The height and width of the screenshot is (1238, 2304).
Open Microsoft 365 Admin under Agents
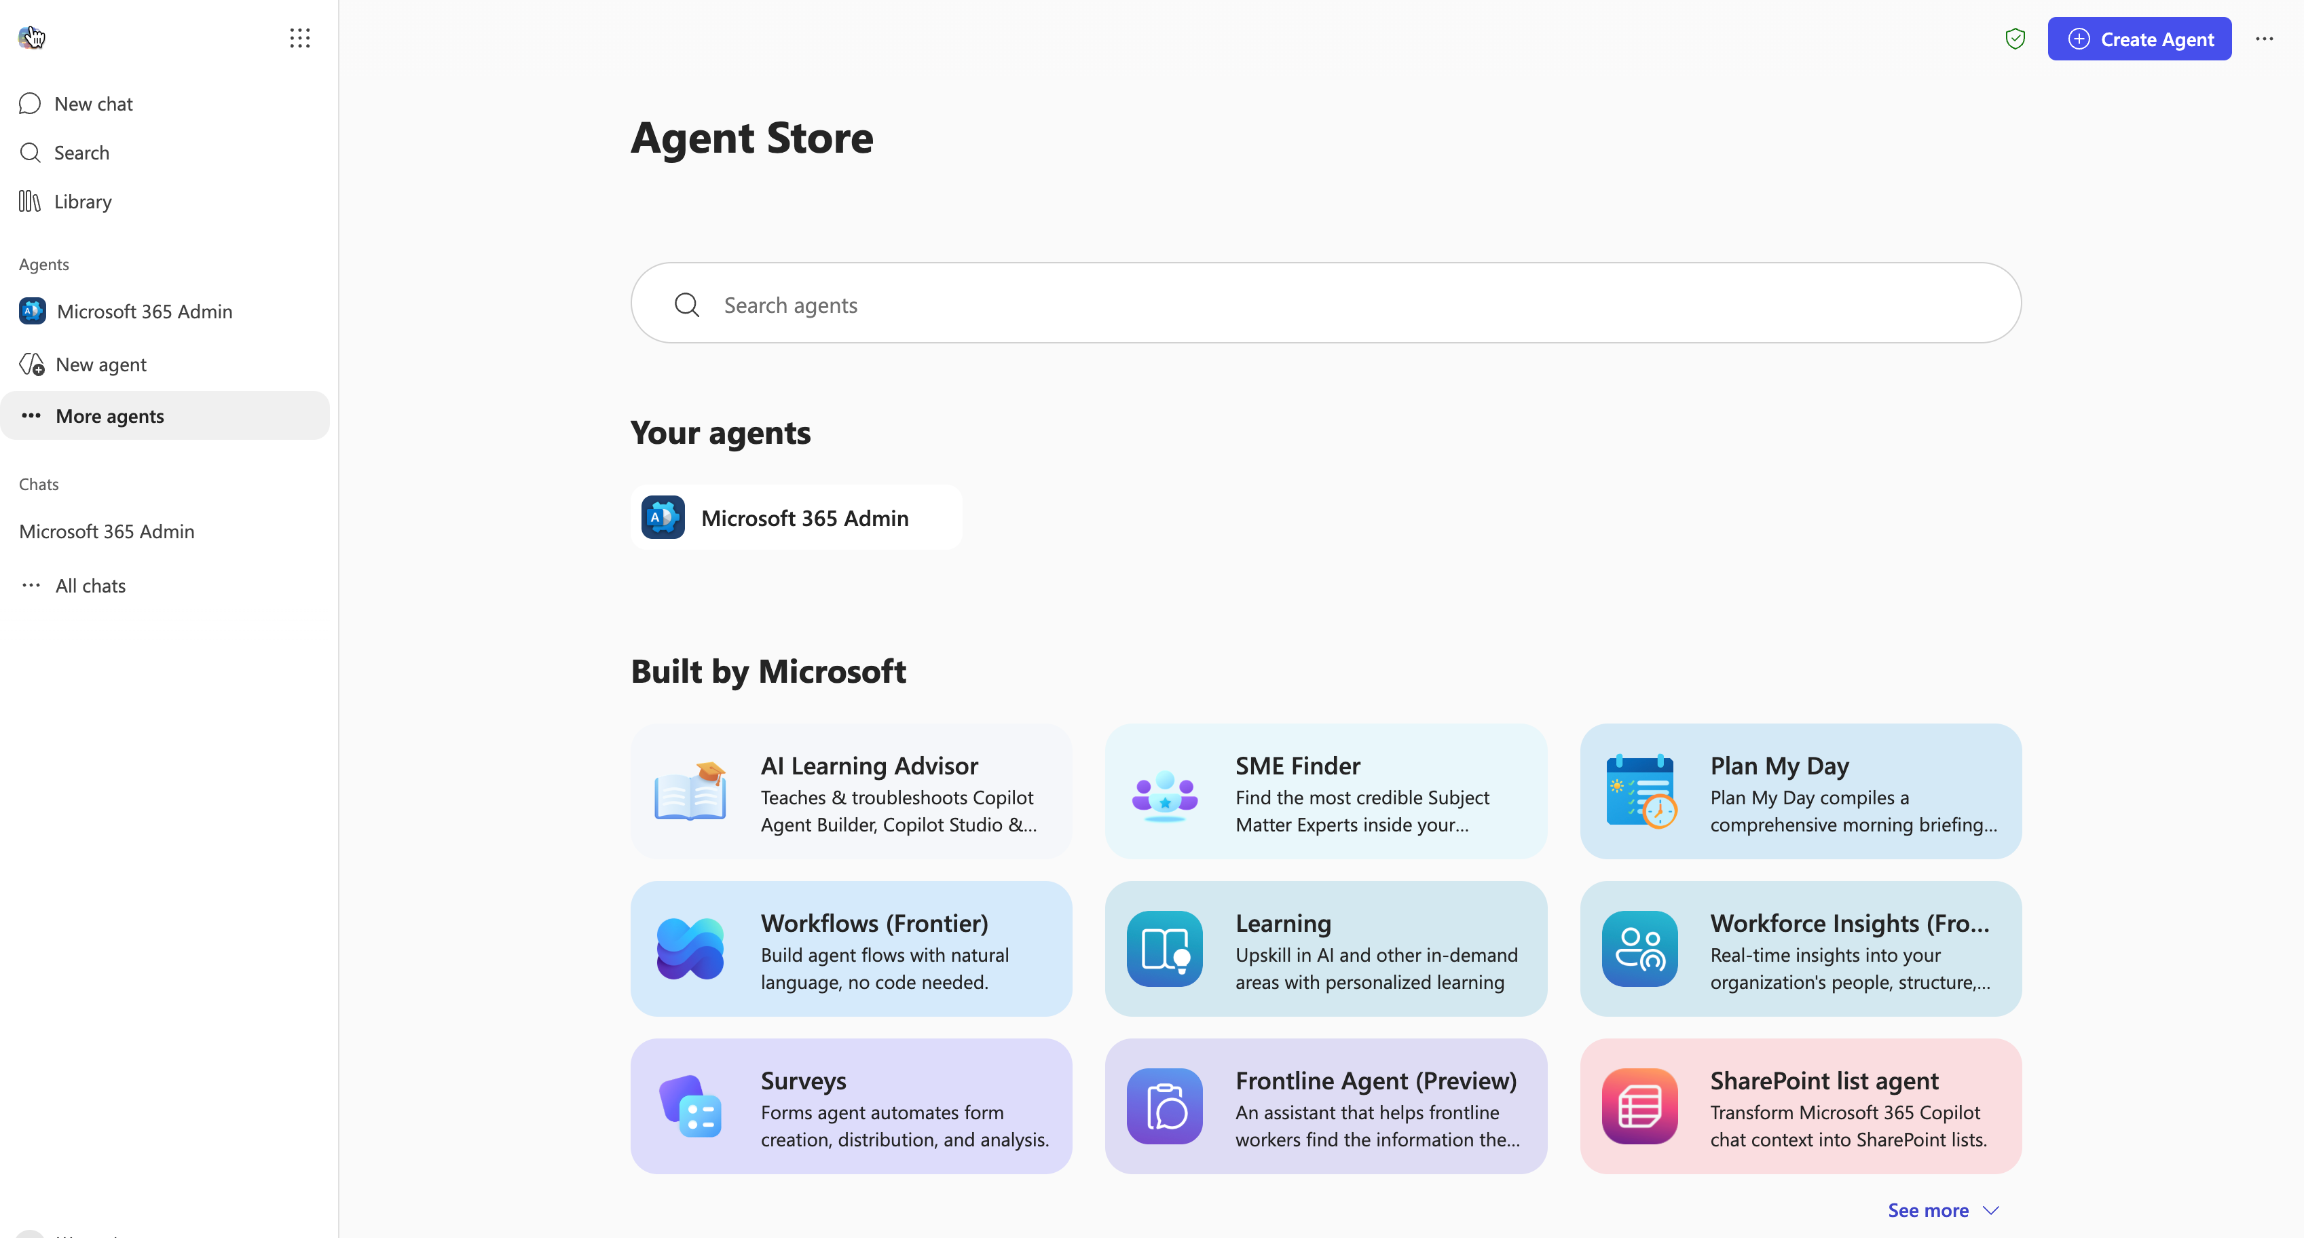tap(166, 312)
